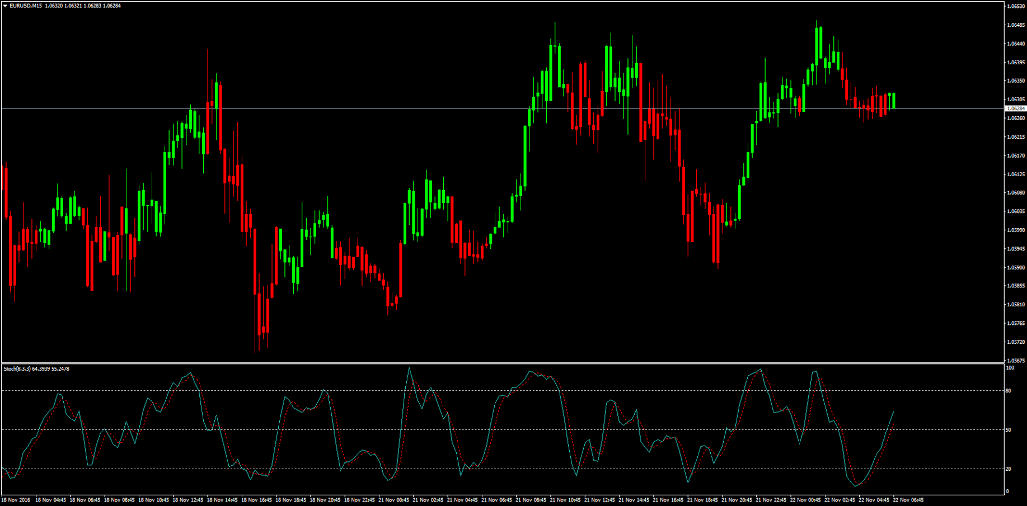Screen dimensions: 1027x506
Task: Click the 18 Nov 2016 date label
Action: [x=16, y=500]
